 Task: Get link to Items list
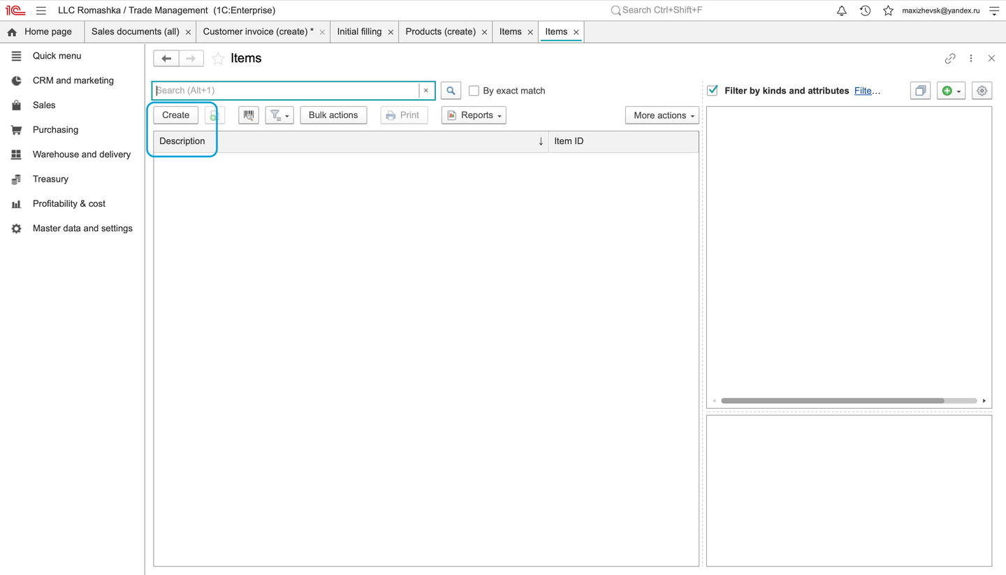(950, 59)
